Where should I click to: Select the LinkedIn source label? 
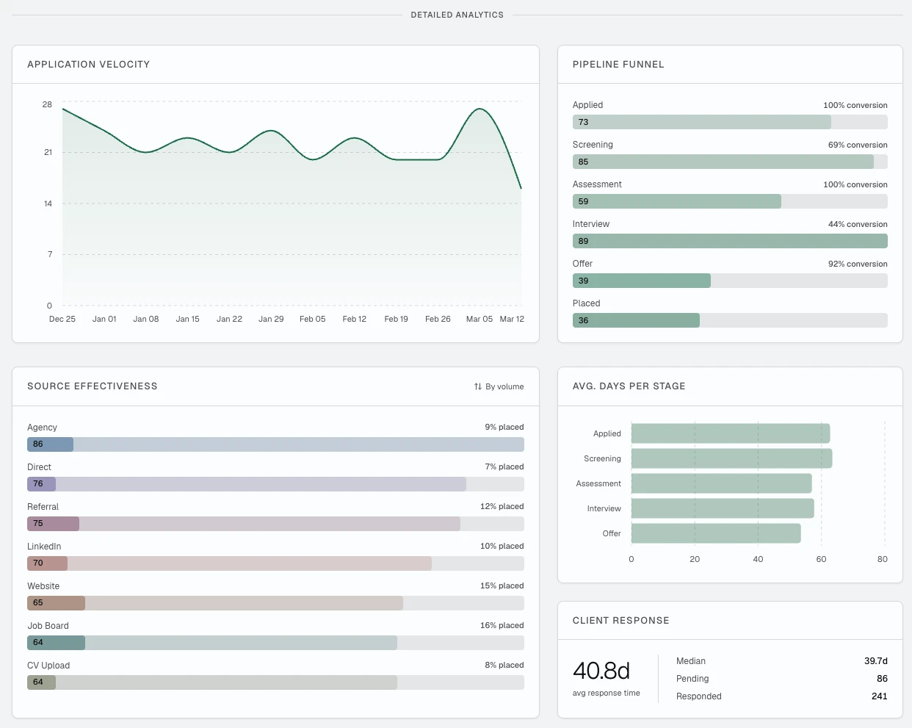point(44,546)
